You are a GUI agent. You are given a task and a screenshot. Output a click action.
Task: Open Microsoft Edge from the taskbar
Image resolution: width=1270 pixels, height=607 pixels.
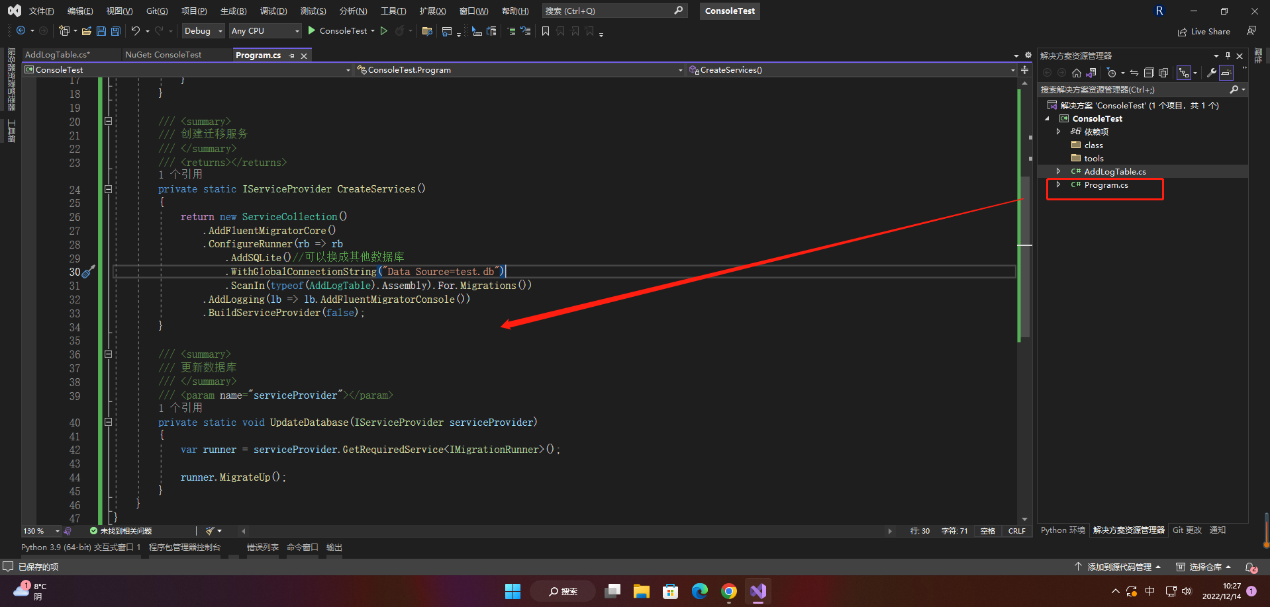(700, 591)
